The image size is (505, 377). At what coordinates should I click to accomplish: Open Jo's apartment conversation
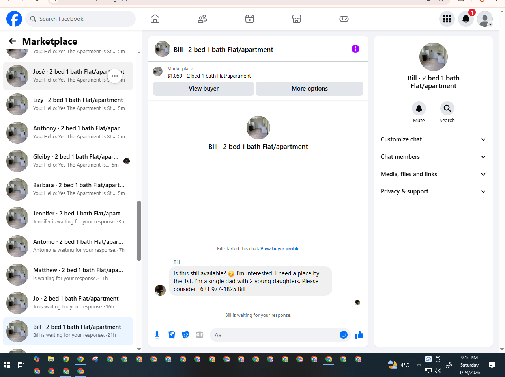(68, 303)
